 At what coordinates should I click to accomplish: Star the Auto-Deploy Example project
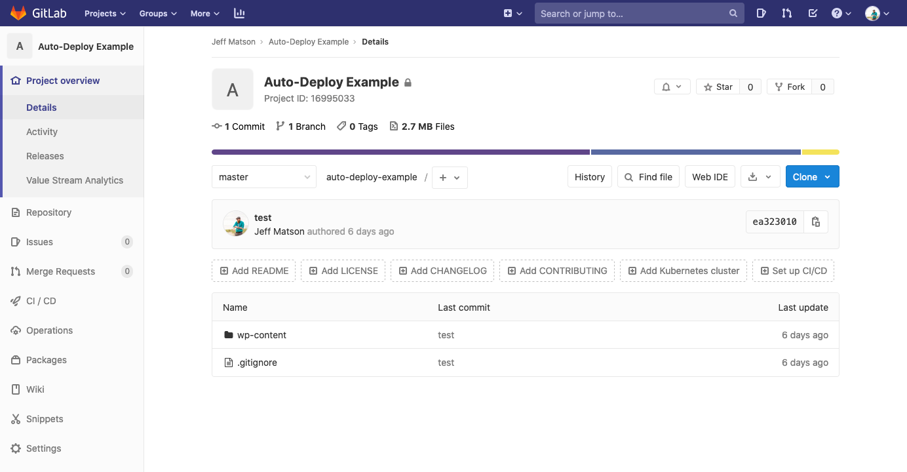pyautogui.click(x=717, y=87)
